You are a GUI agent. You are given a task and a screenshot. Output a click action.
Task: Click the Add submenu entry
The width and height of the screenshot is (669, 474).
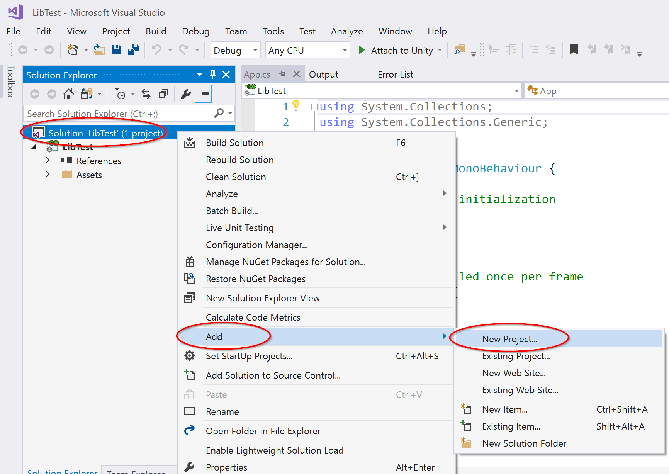coord(317,337)
